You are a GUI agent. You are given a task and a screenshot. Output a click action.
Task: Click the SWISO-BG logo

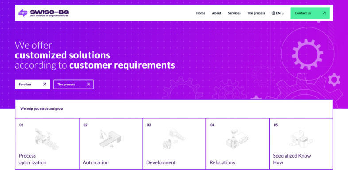point(43,13)
